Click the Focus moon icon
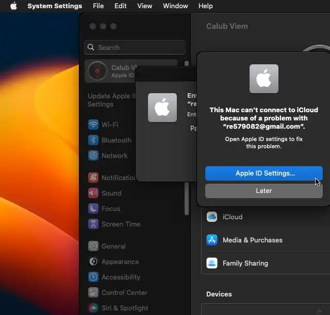The width and height of the screenshot is (330, 315). click(93, 208)
